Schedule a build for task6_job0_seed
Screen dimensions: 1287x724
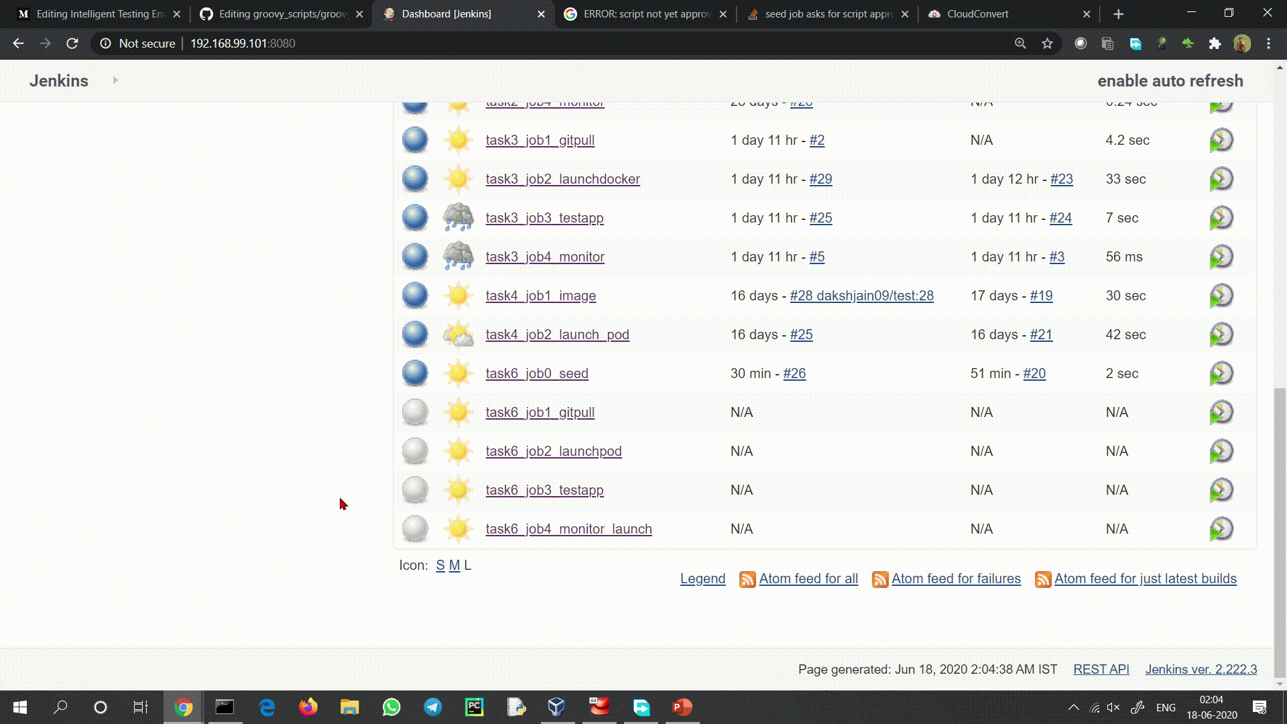point(1221,373)
